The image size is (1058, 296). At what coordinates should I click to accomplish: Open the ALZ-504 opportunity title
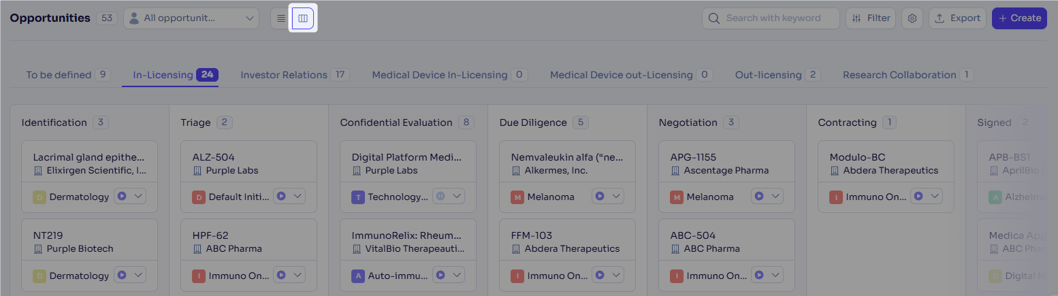[214, 157]
